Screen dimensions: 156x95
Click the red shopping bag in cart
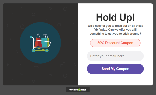coord(38,40)
